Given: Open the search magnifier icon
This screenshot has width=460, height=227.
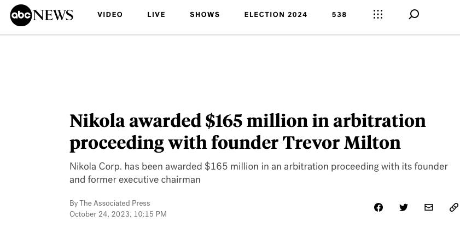Looking at the screenshot, I should pos(414,14).
